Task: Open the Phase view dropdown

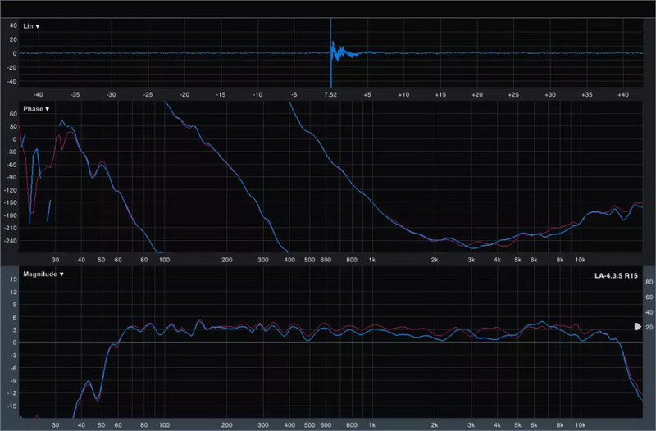Action: (36, 109)
